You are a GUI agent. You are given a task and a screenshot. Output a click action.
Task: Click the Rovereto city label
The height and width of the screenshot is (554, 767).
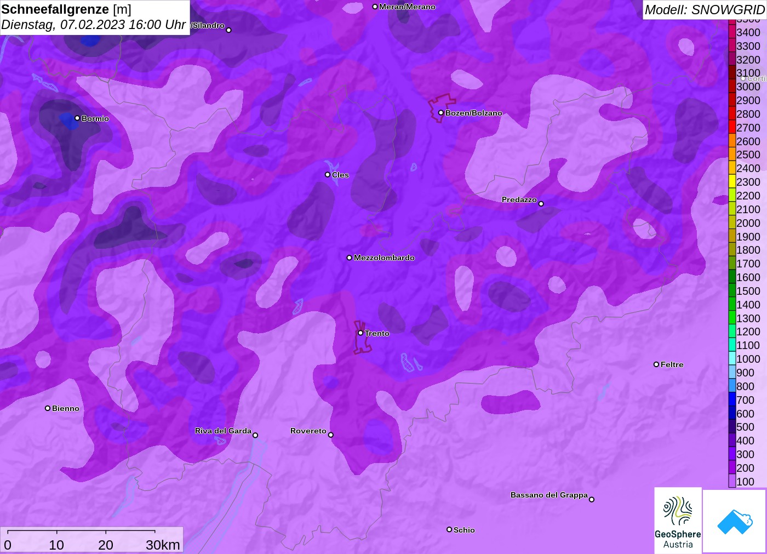308,431
